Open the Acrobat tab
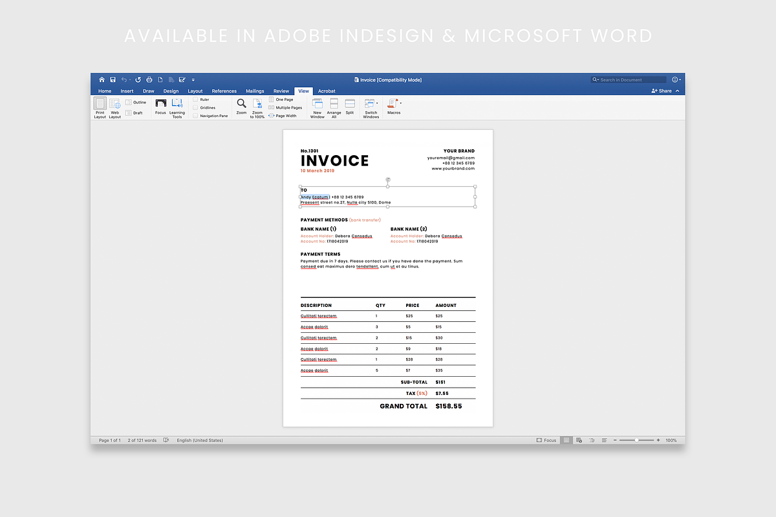Viewport: 776px width, 517px height. point(327,91)
